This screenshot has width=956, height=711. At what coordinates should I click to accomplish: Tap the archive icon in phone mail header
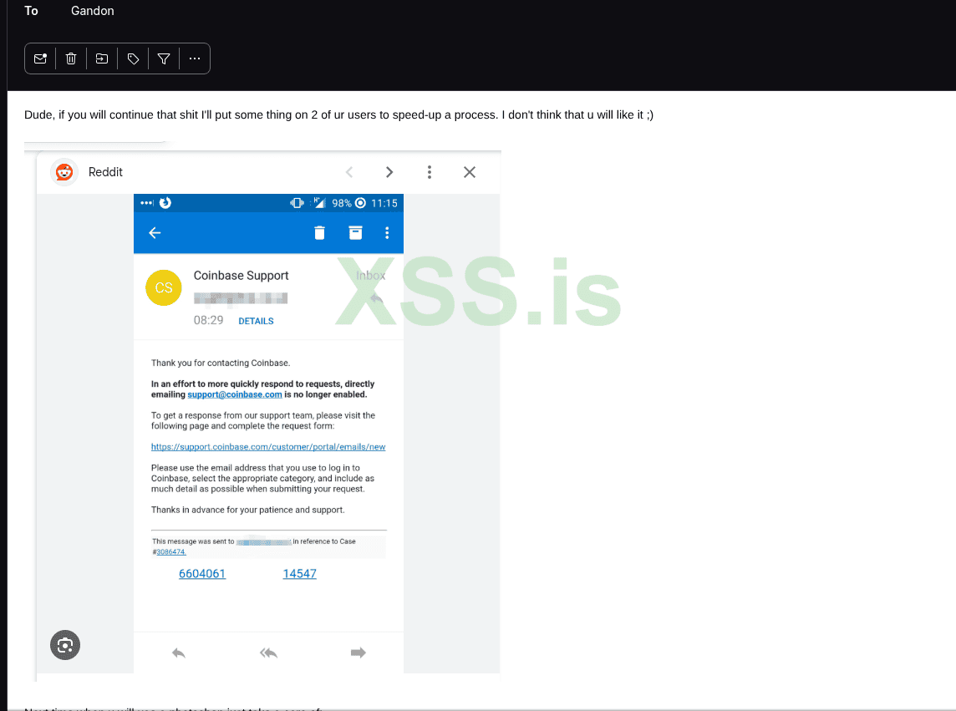point(355,233)
